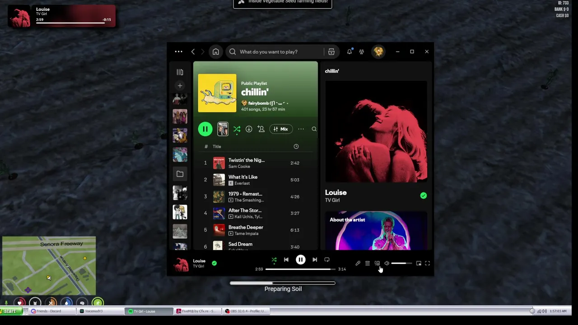Open Louise album art in Now Playing panel

pos(376,132)
